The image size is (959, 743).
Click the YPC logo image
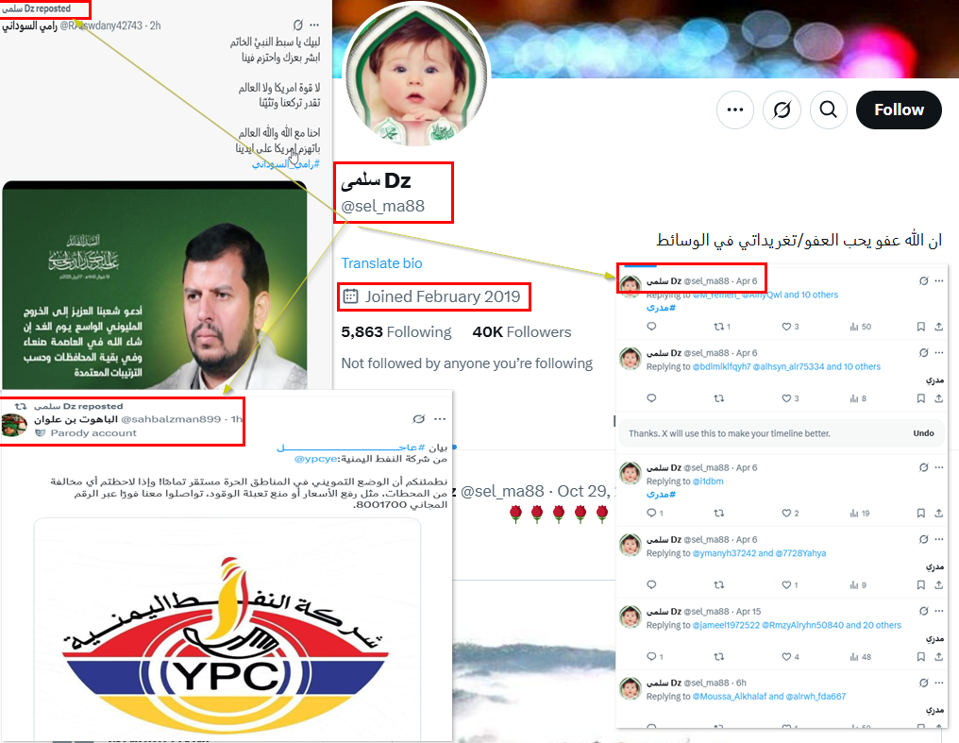tap(227, 630)
